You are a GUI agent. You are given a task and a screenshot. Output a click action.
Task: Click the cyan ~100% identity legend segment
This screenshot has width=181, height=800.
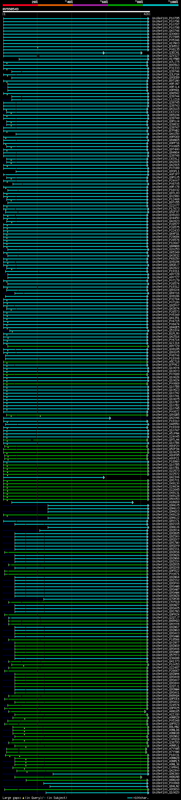[x=161, y=5]
